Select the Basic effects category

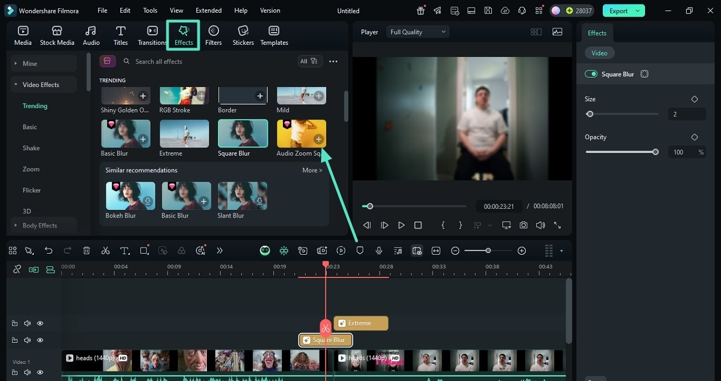click(x=30, y=127)
